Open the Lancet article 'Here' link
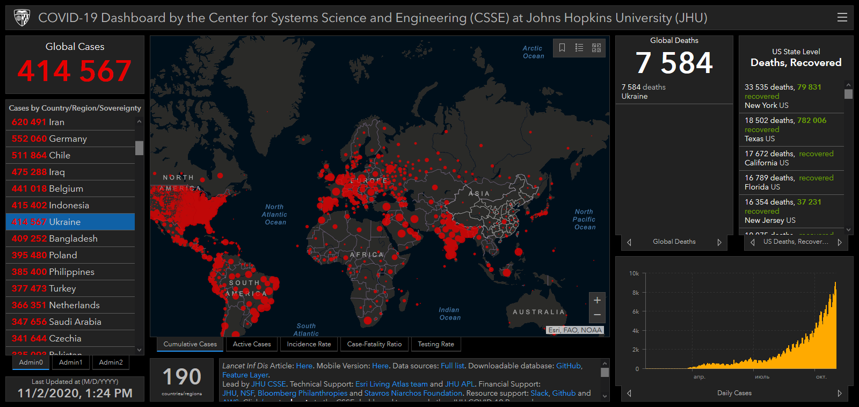This screenshot has height=407, width=859. point(304,366)
